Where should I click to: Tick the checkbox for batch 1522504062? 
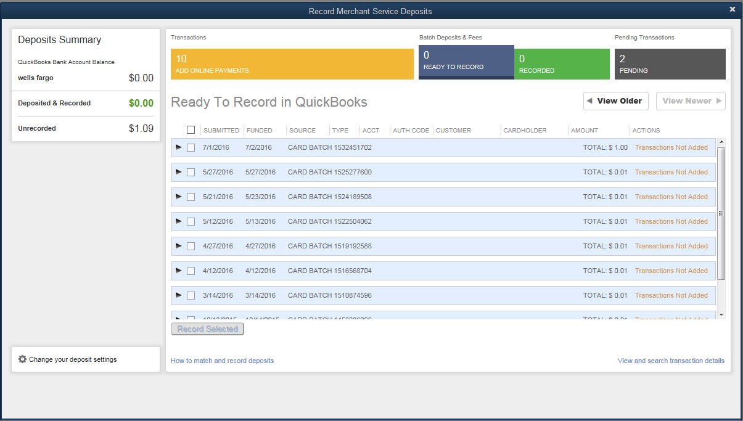click(191, 221)
